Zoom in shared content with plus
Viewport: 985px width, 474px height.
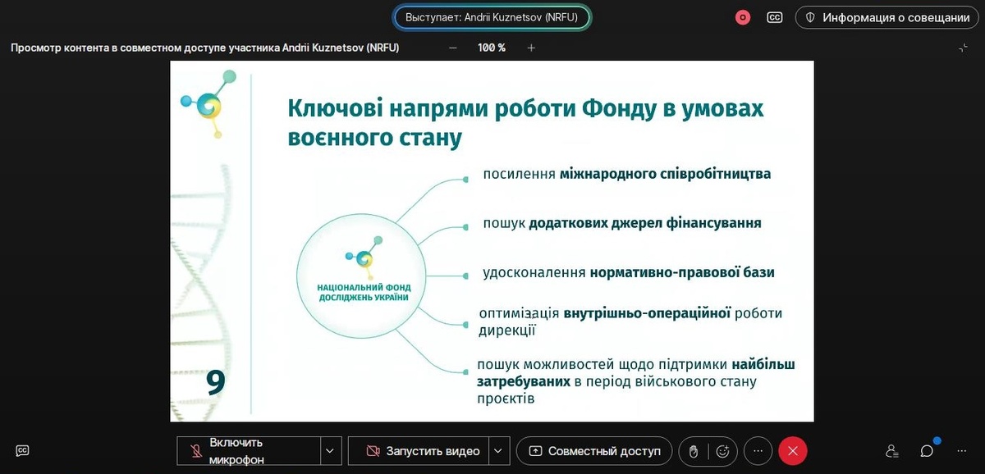[531, 48]
